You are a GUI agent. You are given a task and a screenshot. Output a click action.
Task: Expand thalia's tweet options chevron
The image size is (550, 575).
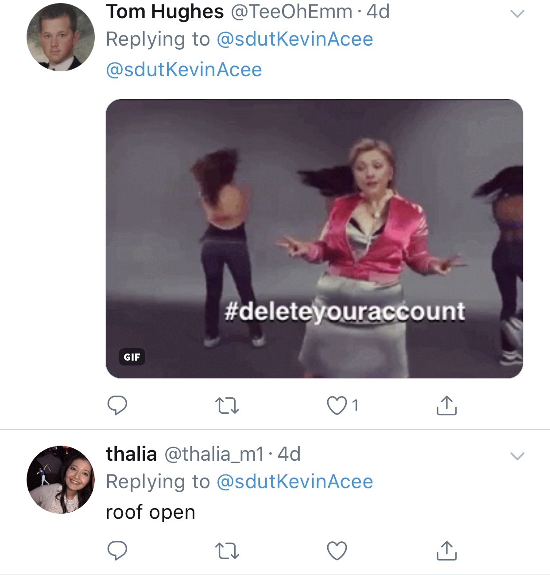click(517, 456)
